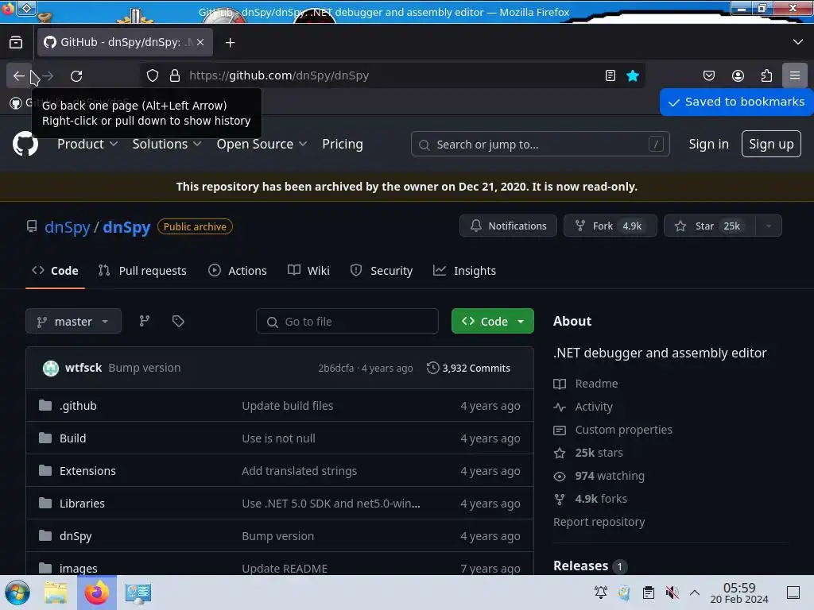
Task: Focus the Go to file field
Action: click(x=347, y=322)
